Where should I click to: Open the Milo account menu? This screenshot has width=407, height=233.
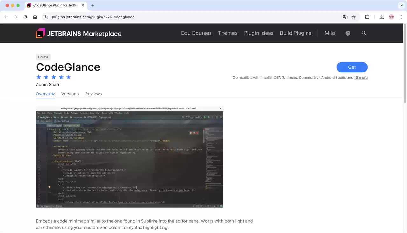(330, 33)
